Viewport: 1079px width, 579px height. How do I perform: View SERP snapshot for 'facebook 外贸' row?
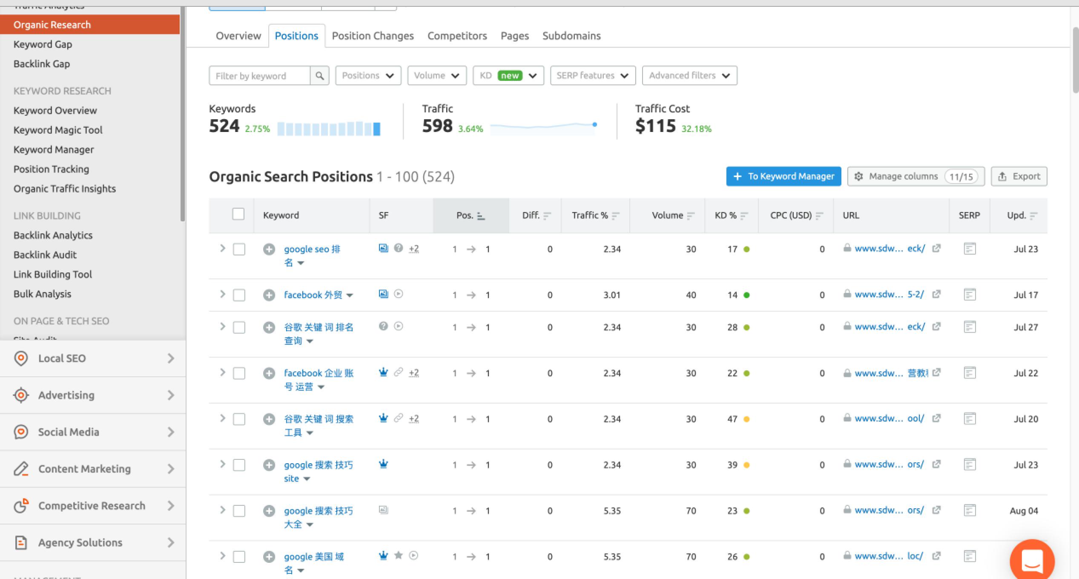[970, 295]
